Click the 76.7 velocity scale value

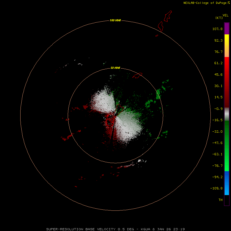click(x=218, y=52)
